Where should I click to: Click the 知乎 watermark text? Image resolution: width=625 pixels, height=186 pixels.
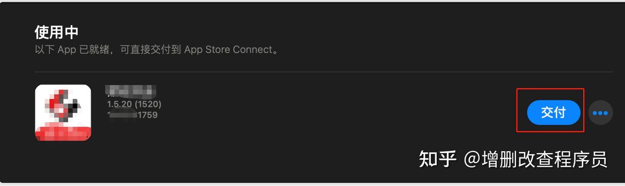[437, 159]
